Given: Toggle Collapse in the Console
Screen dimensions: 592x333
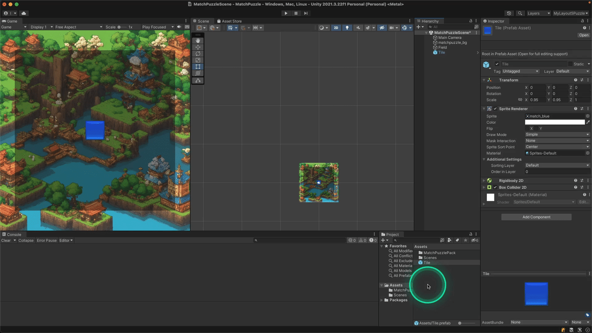Looking at the screenshot, I should (26, 241).
